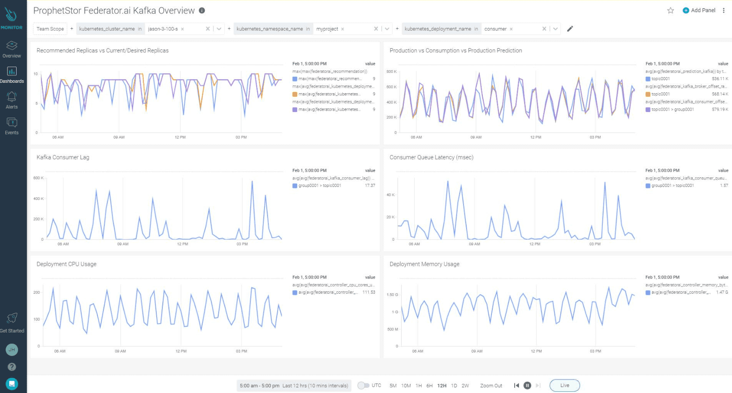The image size is (732, 393).
Task: Open Events in the sidebar
Action: [x=12, y=126]
